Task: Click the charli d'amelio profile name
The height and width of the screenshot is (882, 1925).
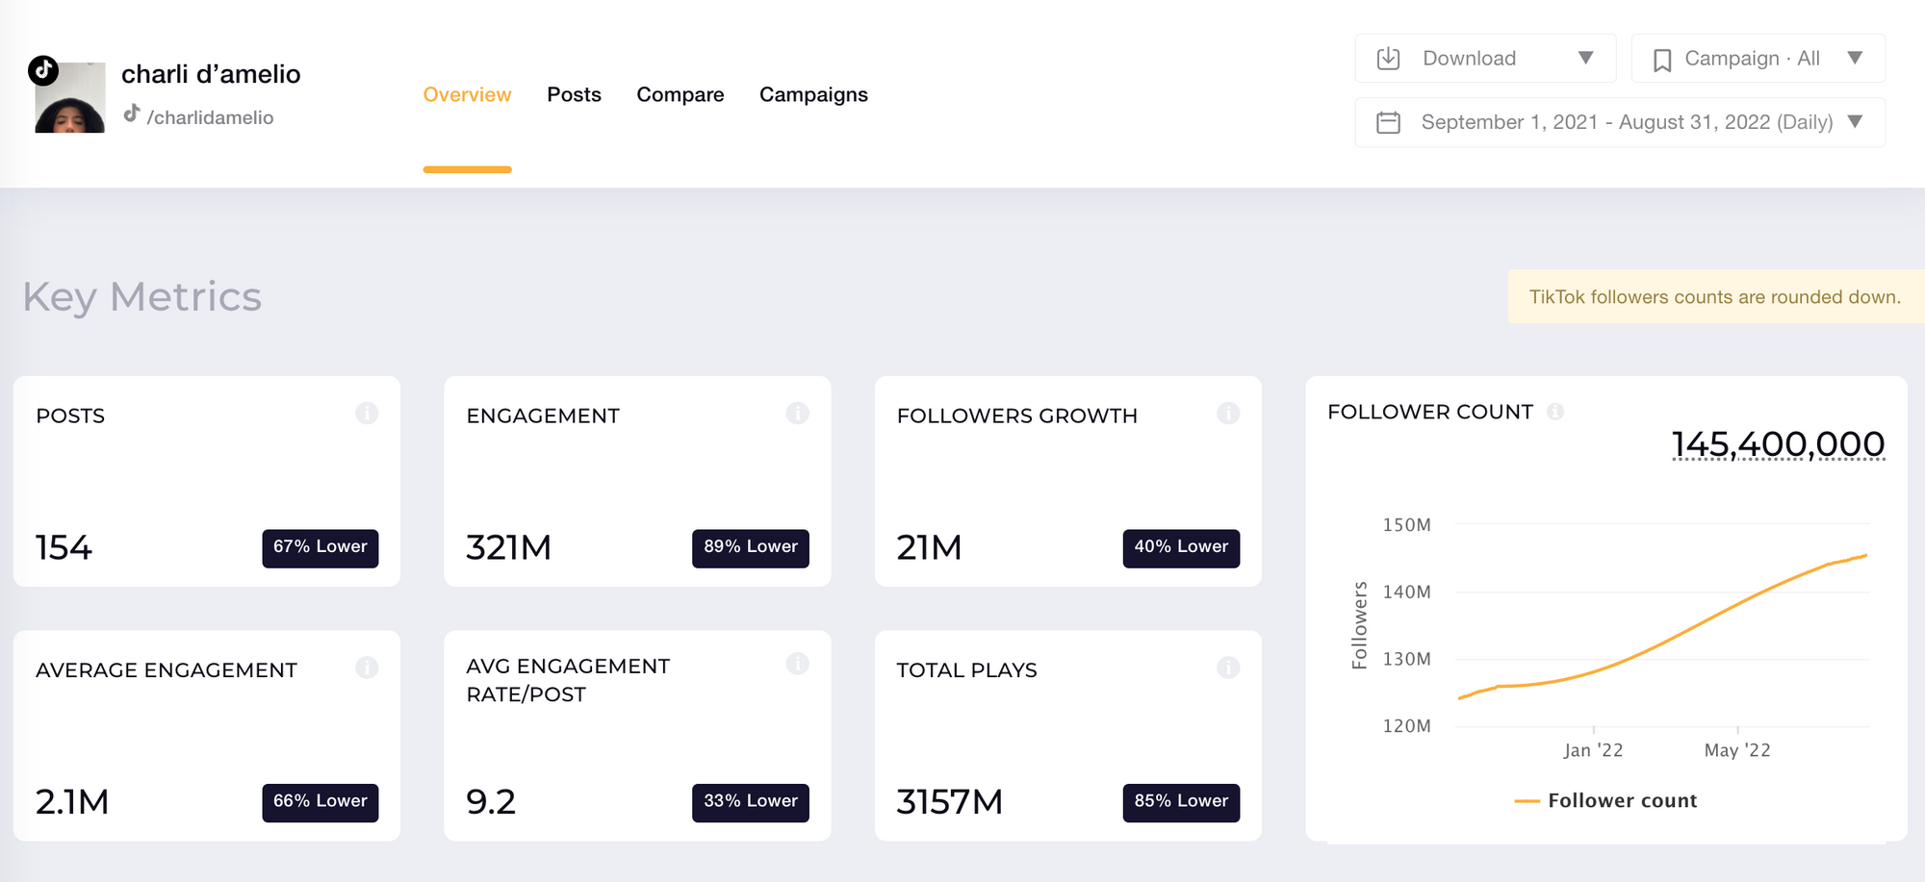Action: click(x=211, y=74)
